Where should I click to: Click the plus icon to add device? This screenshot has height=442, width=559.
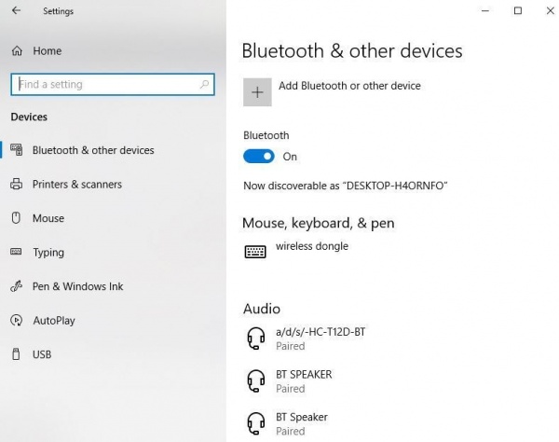258,90
